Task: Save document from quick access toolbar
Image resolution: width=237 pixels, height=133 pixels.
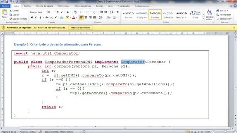Action: [7, 1]
